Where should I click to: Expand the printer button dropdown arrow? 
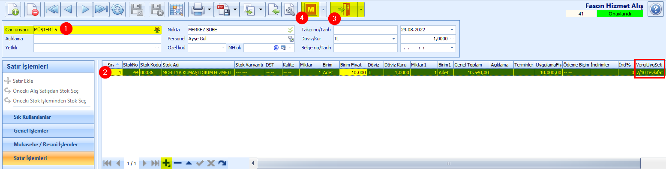click(209, 9)
